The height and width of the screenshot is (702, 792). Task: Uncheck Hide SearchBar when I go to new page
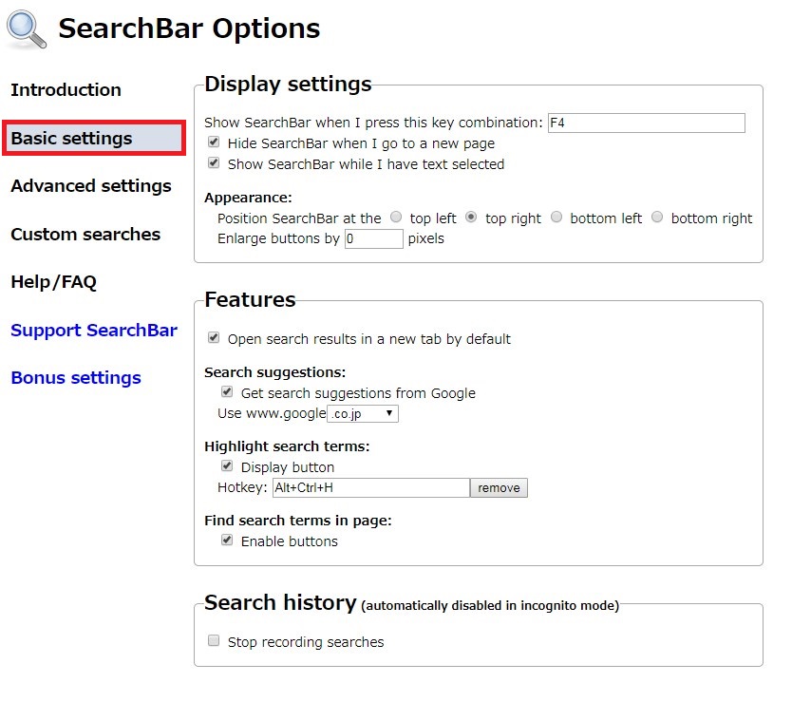click(214, 142)
